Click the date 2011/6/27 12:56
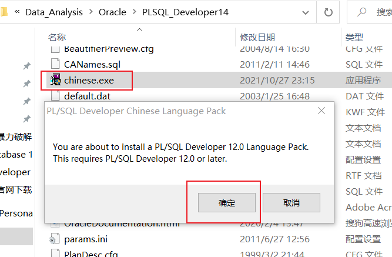Image resolution: width=392 pixels, height=257 pixels. (x=274, y=239)
